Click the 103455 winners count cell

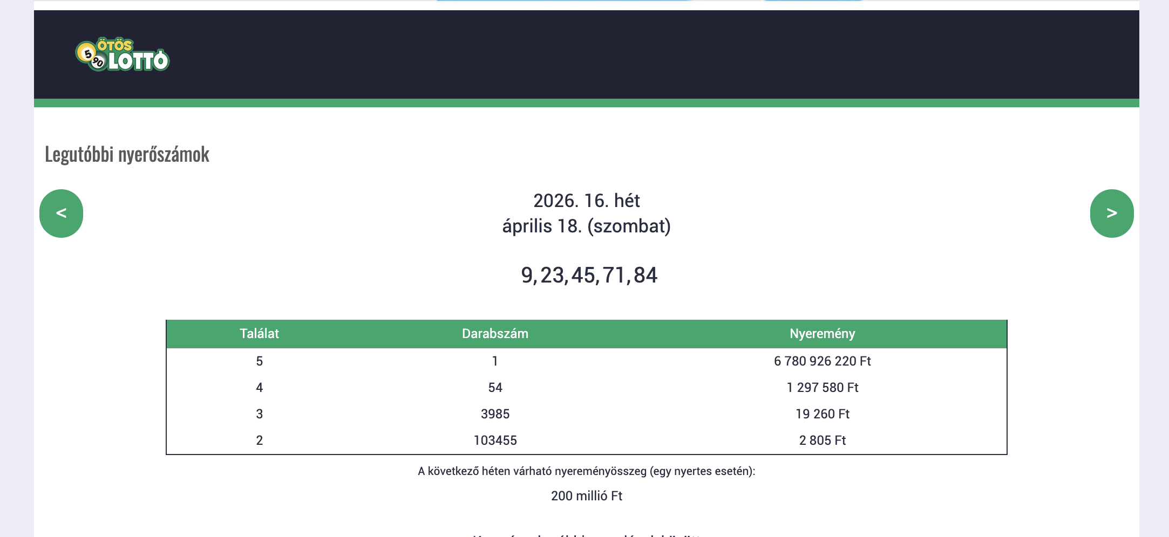click(x=495, y=440)
